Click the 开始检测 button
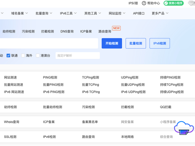The height and width of the screenshot is (146, 195). [x=112, y=43]
